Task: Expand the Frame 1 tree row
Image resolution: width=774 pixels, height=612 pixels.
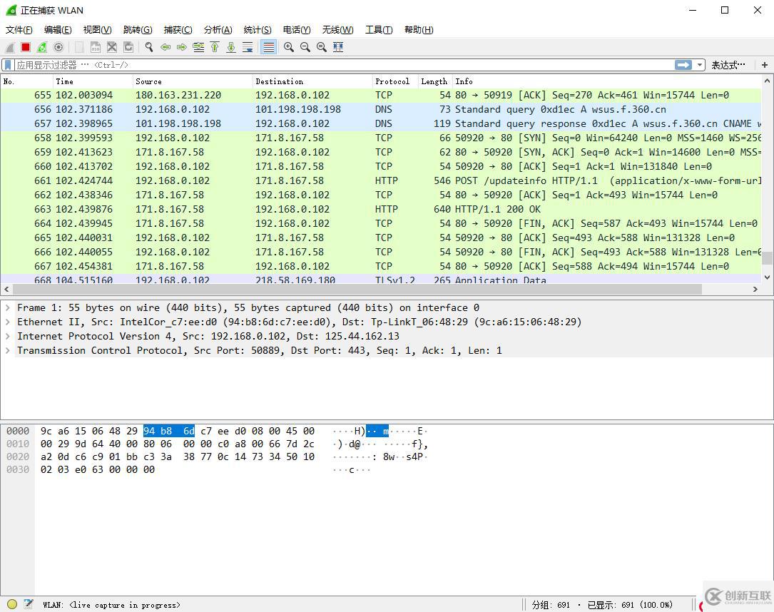Action: tap(7, 308)
